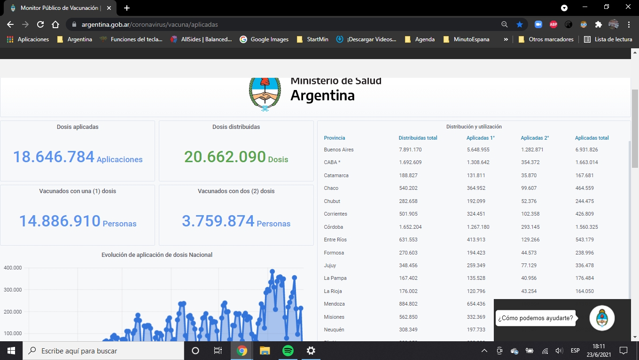Sort by the Aplicadas 2° column header
Screen dimensions: 639x360
coord(535,138)
